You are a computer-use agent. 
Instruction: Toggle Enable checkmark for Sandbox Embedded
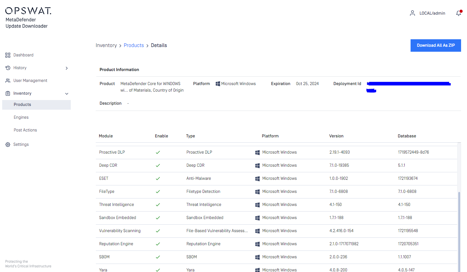tap(158, 218)
